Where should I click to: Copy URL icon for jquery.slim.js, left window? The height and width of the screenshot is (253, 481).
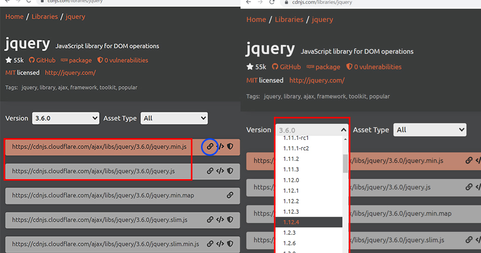(210, 220)
